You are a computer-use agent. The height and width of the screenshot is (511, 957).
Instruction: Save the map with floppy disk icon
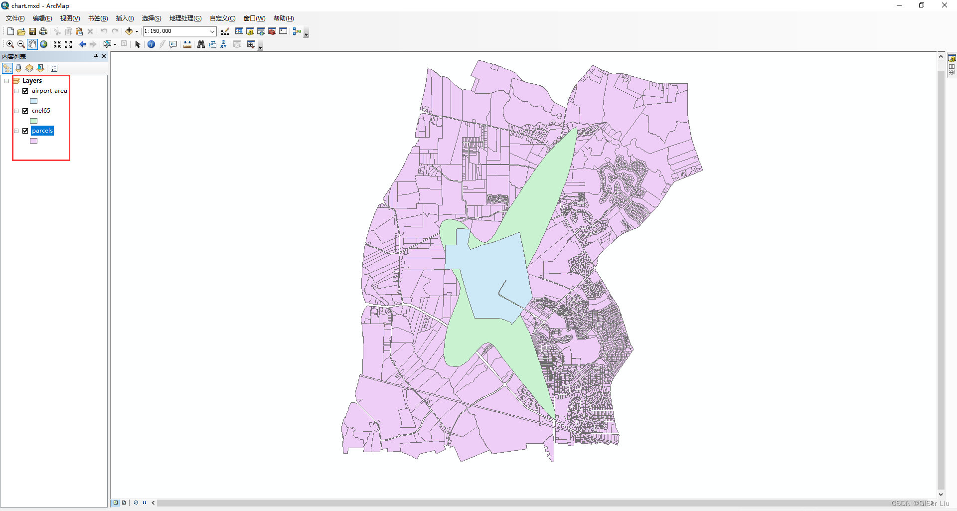[32, 31]
